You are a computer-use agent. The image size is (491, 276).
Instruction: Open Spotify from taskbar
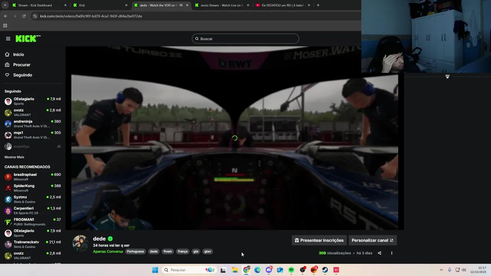coord(291,270)
